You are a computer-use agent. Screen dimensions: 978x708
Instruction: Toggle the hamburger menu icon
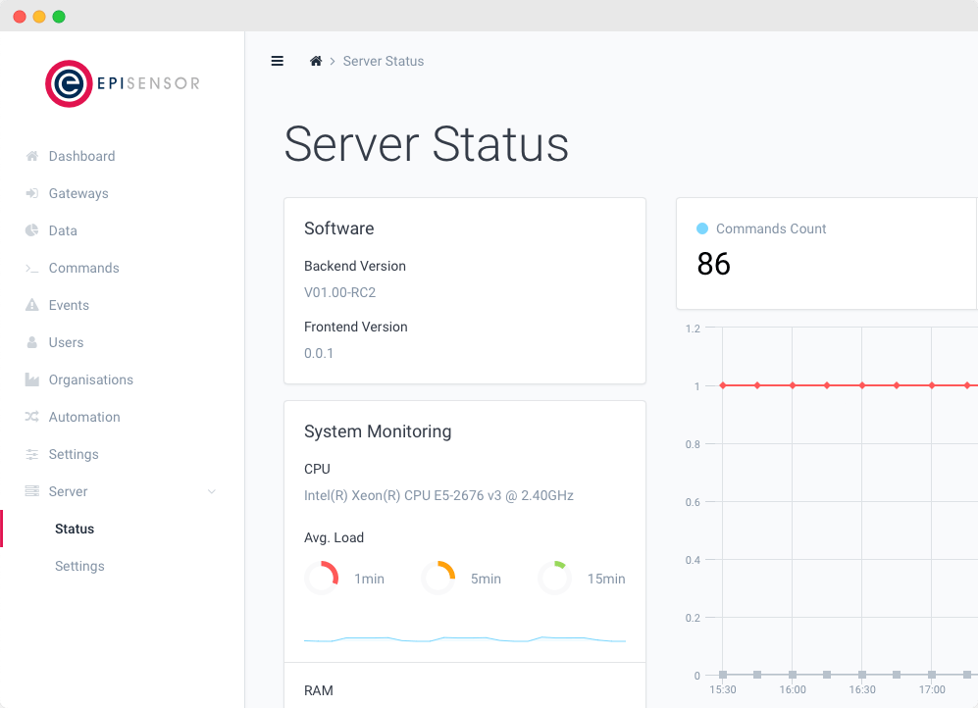(277, 61)
